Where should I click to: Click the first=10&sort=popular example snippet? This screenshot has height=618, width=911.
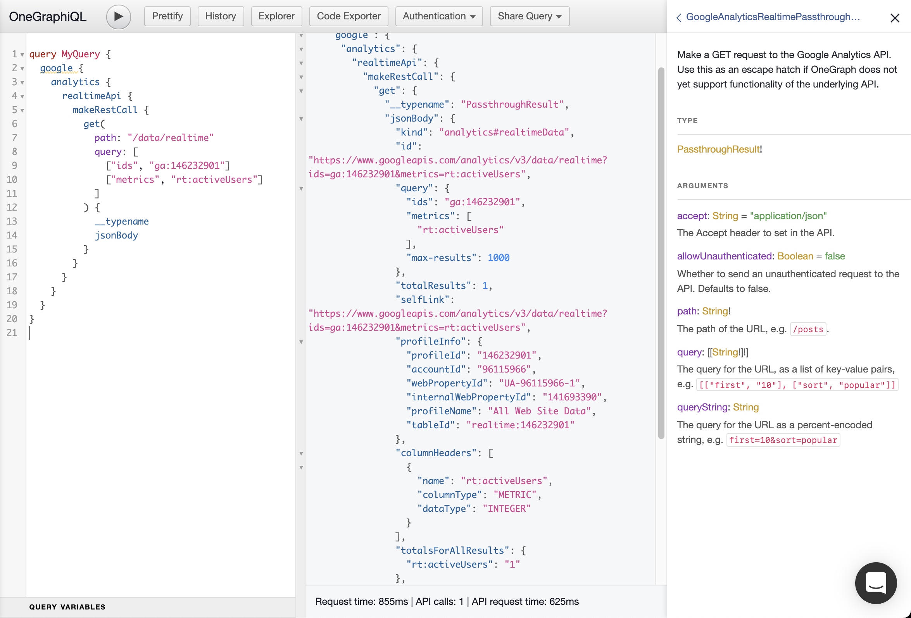783,440
